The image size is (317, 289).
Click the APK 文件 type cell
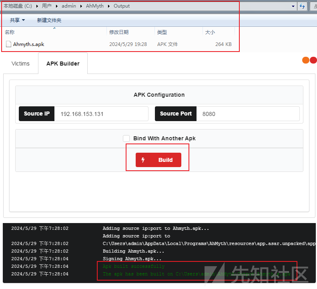click(x=168, y=44)
